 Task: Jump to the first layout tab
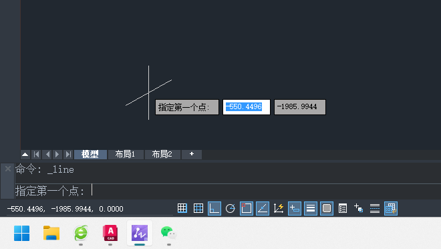tap(36, 155)
